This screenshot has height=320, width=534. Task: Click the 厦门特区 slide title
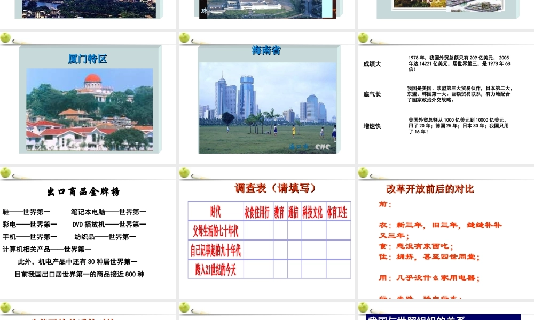tap(88, 59)
